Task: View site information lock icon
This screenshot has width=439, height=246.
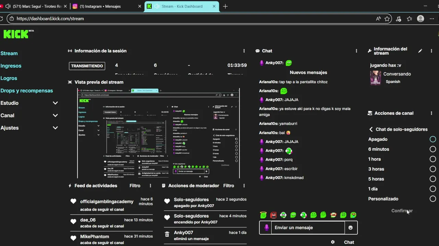Action: (12, 19)
